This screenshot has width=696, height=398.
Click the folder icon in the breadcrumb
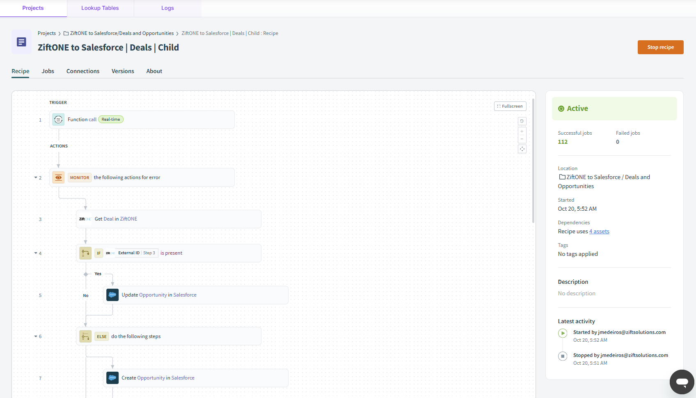(66, 33)
